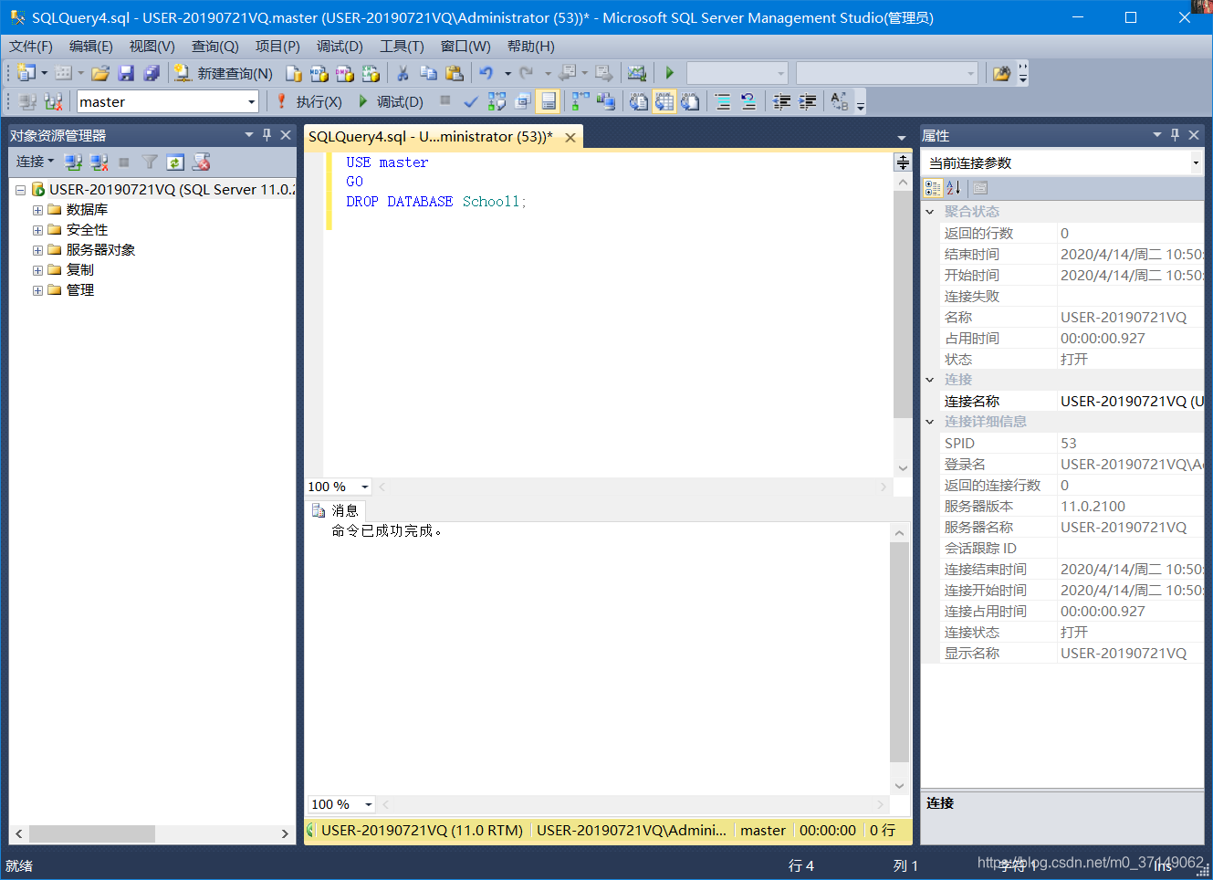Viewport: 1213px width, 880px height.
Task: Click the Paste clipboard icon
Action: pos(454,73)
